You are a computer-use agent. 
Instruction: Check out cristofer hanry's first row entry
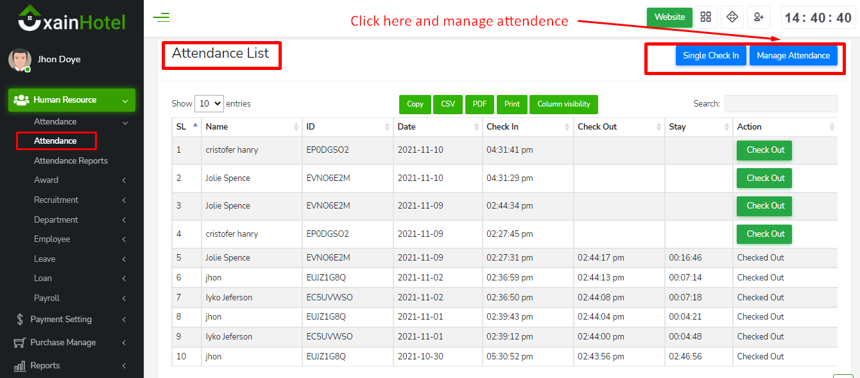click(764, 150)
